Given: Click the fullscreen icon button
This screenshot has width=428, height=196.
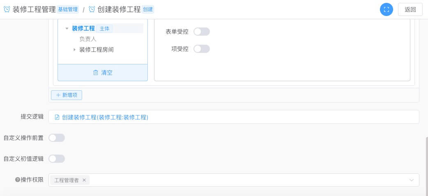Looking at the screenshot, I should coord(386,9).
